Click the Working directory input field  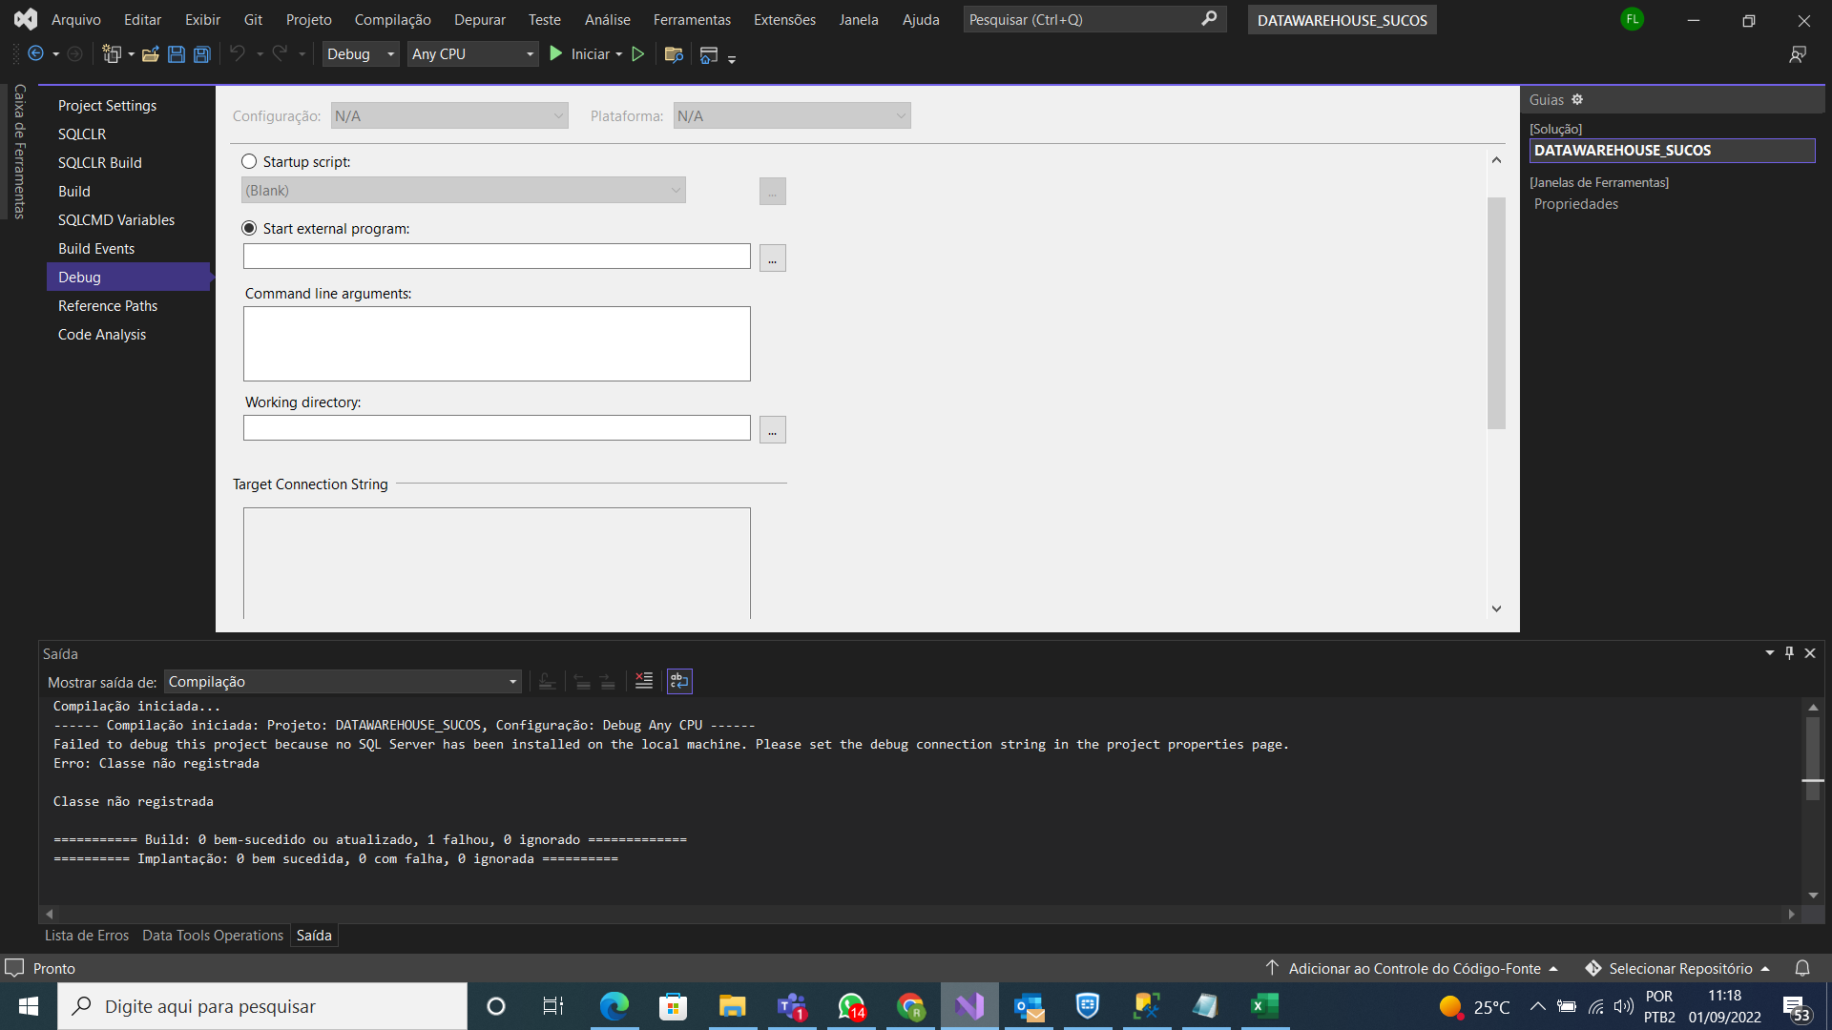point(497,427)
